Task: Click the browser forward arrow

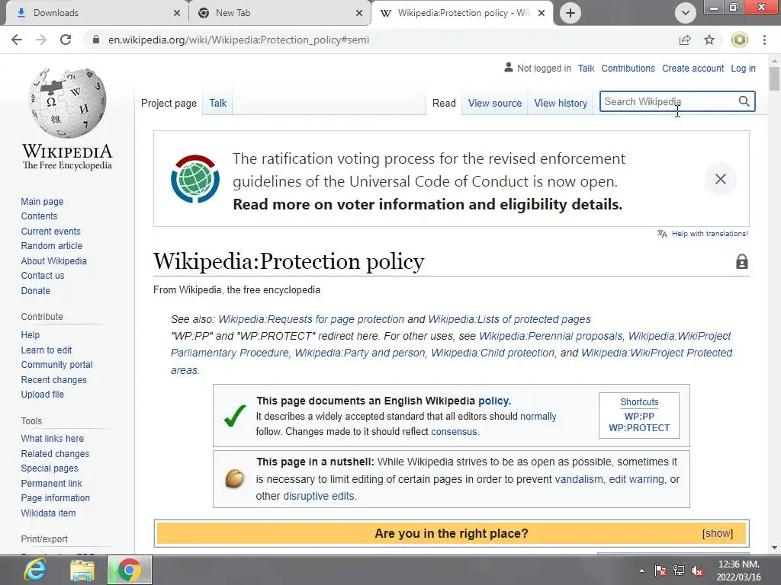Action: (x=41, y=40)
